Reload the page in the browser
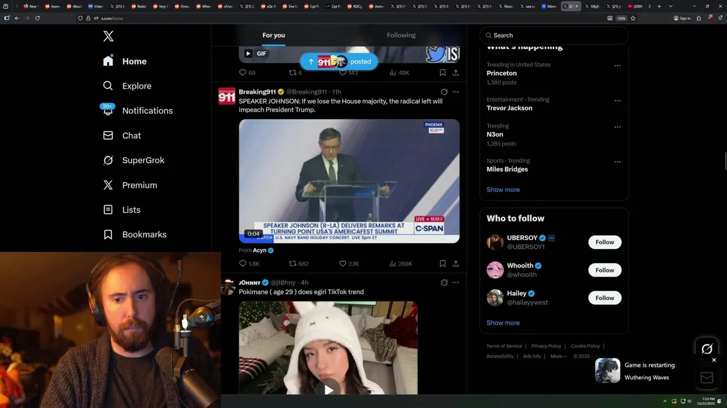The width and height of the screenshot is (727, 408). (x=37, y=18)
